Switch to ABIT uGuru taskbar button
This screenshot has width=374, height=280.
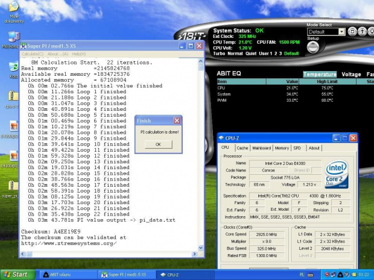68,275
